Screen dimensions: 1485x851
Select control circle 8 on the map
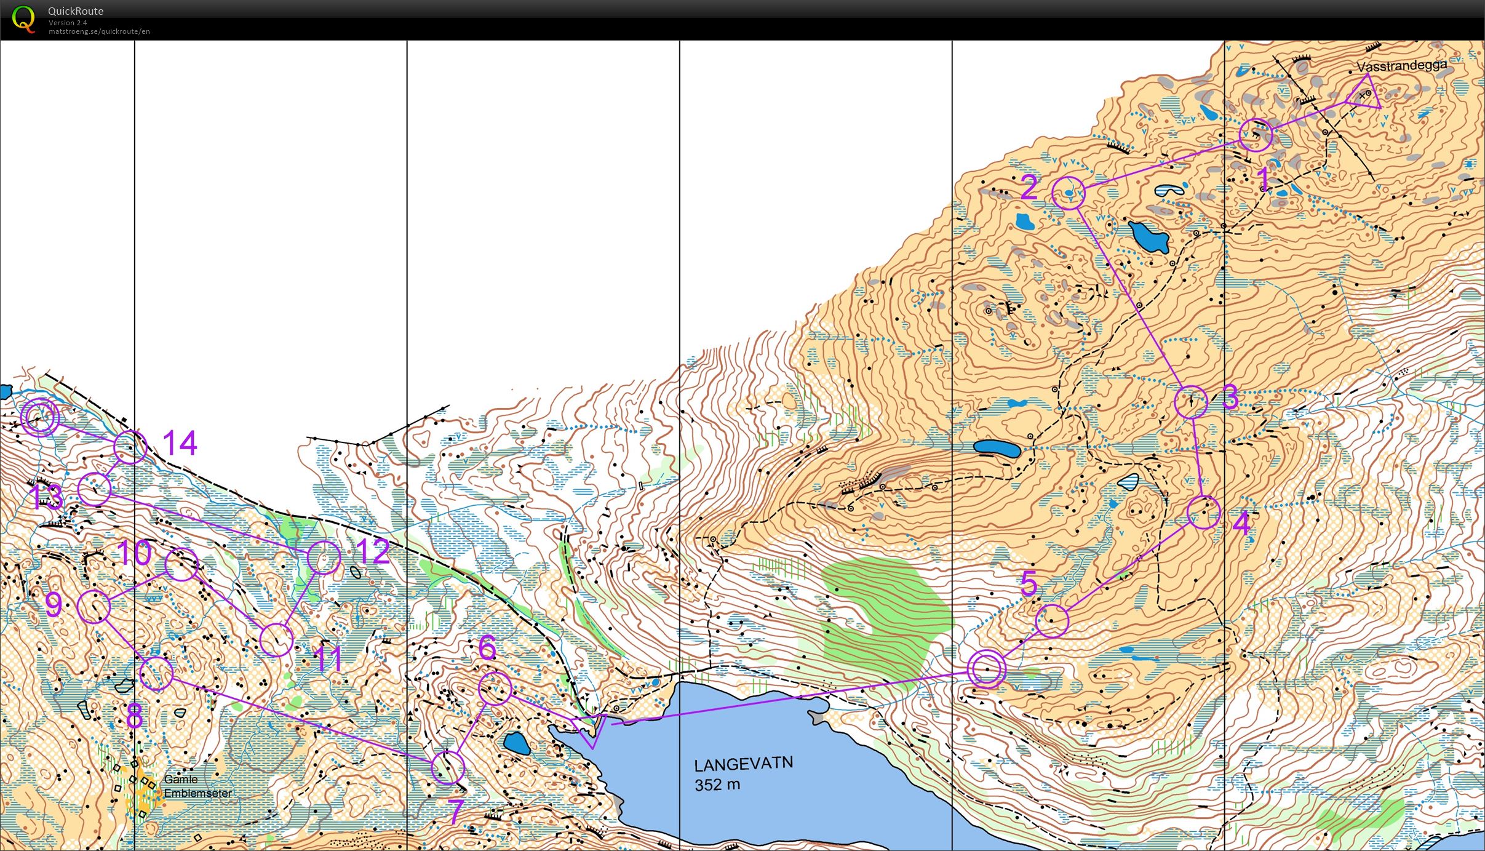pyautogui.click(x=157, y=674)
